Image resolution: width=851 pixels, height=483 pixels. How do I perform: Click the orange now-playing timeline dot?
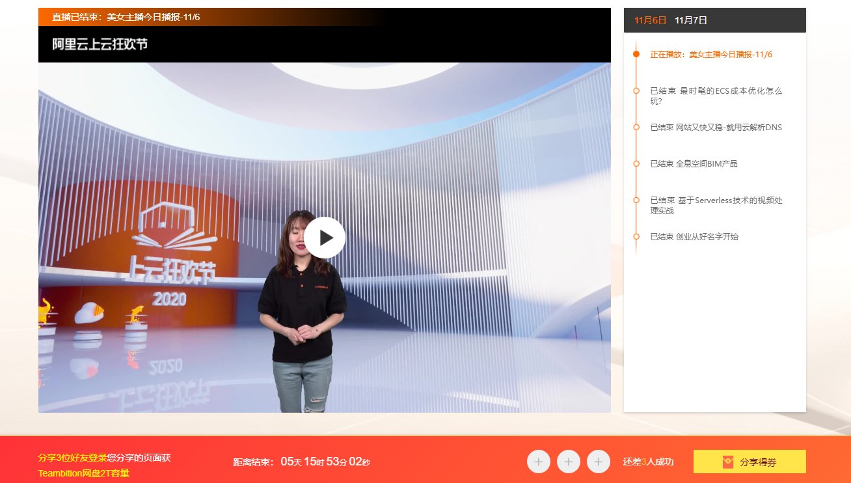point(636,54)
